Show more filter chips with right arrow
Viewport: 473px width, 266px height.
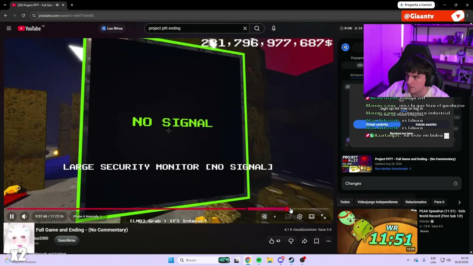pos(459,202)
